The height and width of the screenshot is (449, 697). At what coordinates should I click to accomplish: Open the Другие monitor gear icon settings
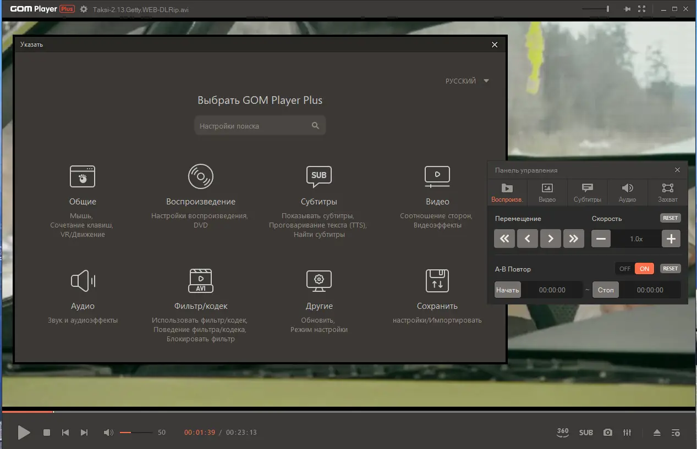[x=319, y=281]
